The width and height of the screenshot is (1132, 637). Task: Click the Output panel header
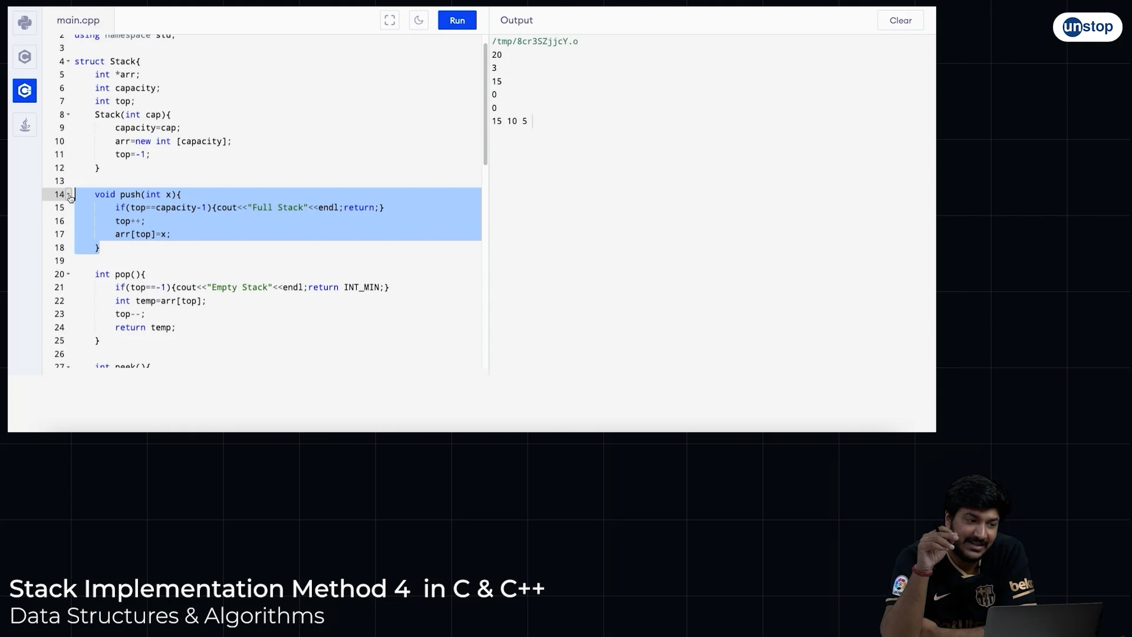click(x=516, y=20)
